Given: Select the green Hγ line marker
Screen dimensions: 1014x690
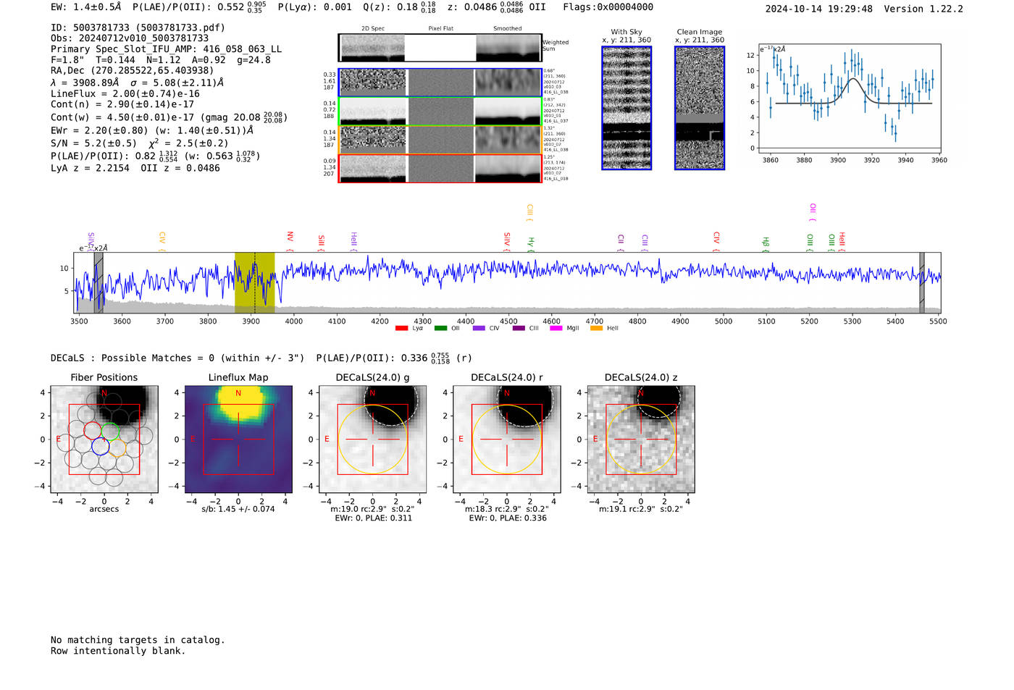Looking at the screenshot, I should pos(531,244).
